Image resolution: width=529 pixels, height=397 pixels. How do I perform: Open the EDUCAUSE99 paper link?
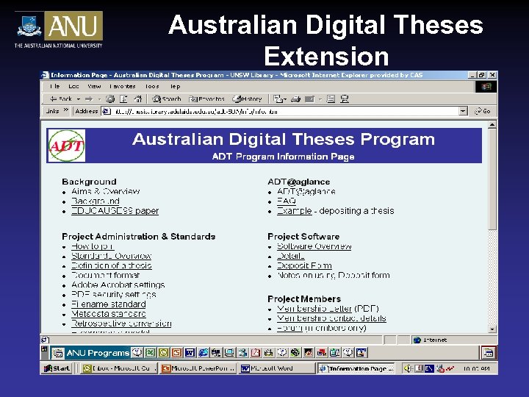(115, 211)
